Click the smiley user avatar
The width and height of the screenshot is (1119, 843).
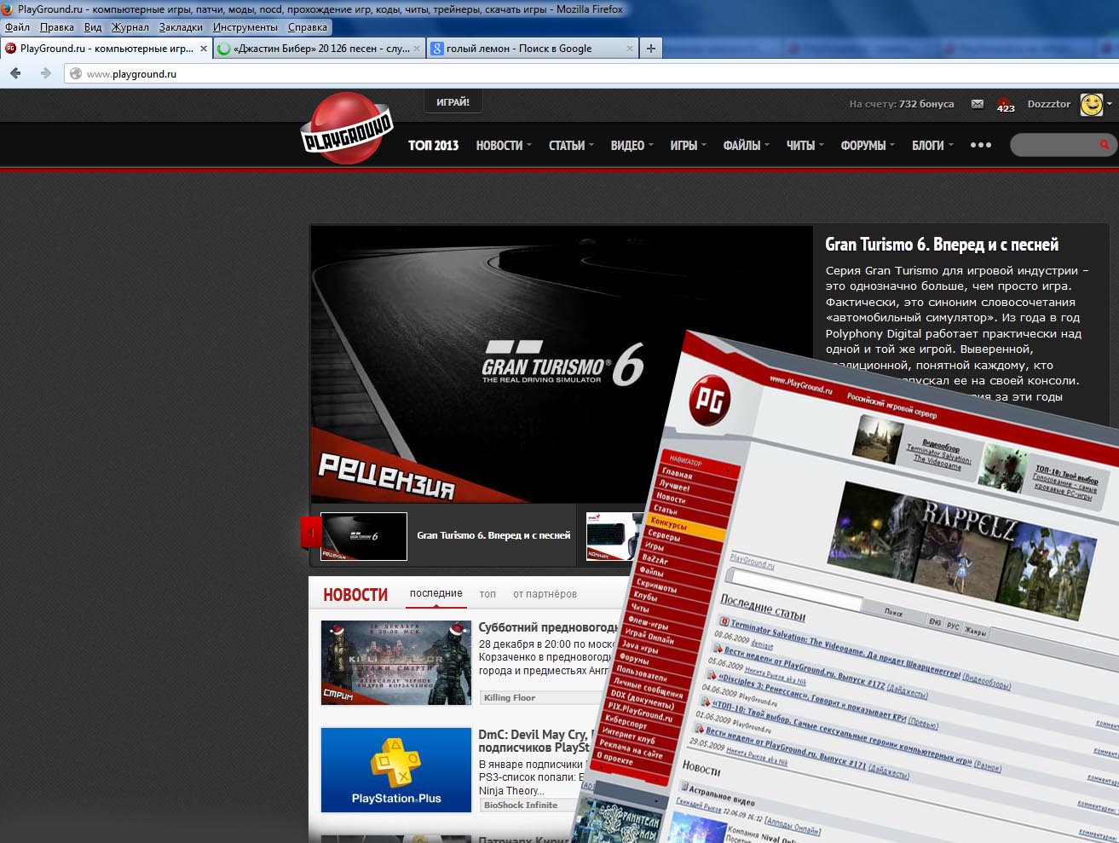point(1091,104)
